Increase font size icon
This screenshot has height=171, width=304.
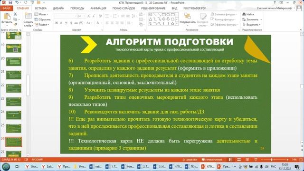point(89,16)
